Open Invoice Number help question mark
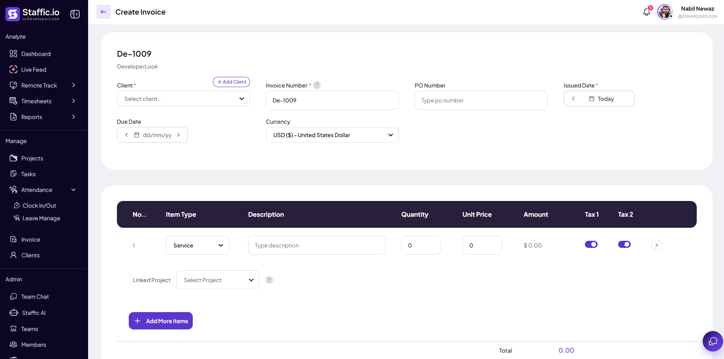Viewport: 724px width, 359px height. pos(317,85)
